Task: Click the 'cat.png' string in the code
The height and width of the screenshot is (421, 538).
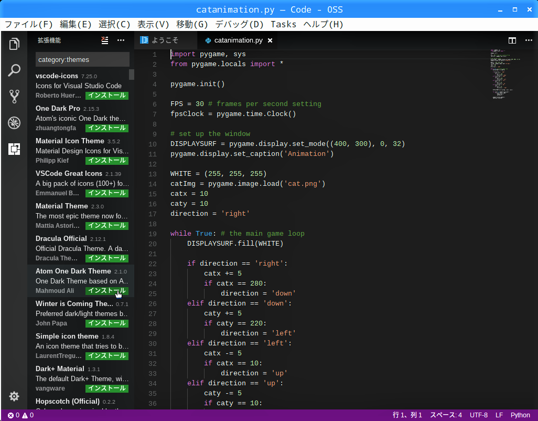Action: tap(303, 184)
